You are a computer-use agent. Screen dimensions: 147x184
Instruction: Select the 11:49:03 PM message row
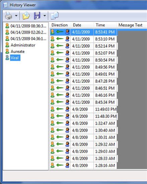(84, 109)
